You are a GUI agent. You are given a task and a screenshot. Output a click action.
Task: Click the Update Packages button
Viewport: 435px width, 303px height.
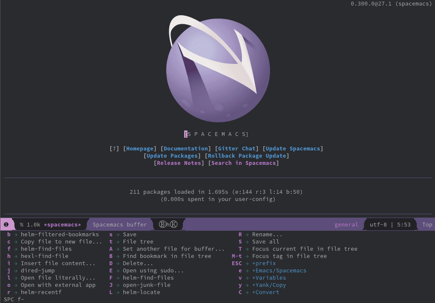pyautogui.click(x=172, y=156)
